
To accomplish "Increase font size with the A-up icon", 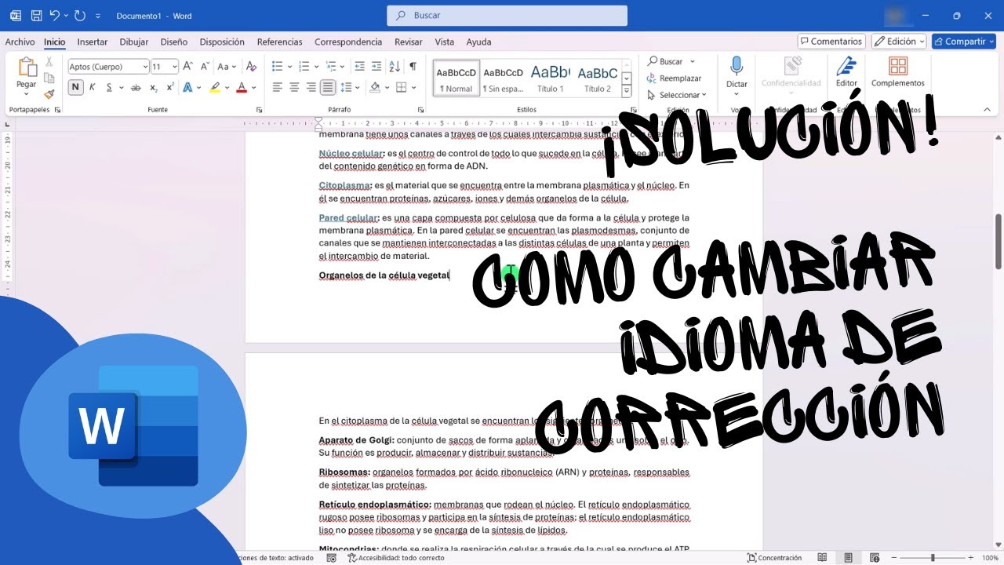I will click(x=188, y=67).
